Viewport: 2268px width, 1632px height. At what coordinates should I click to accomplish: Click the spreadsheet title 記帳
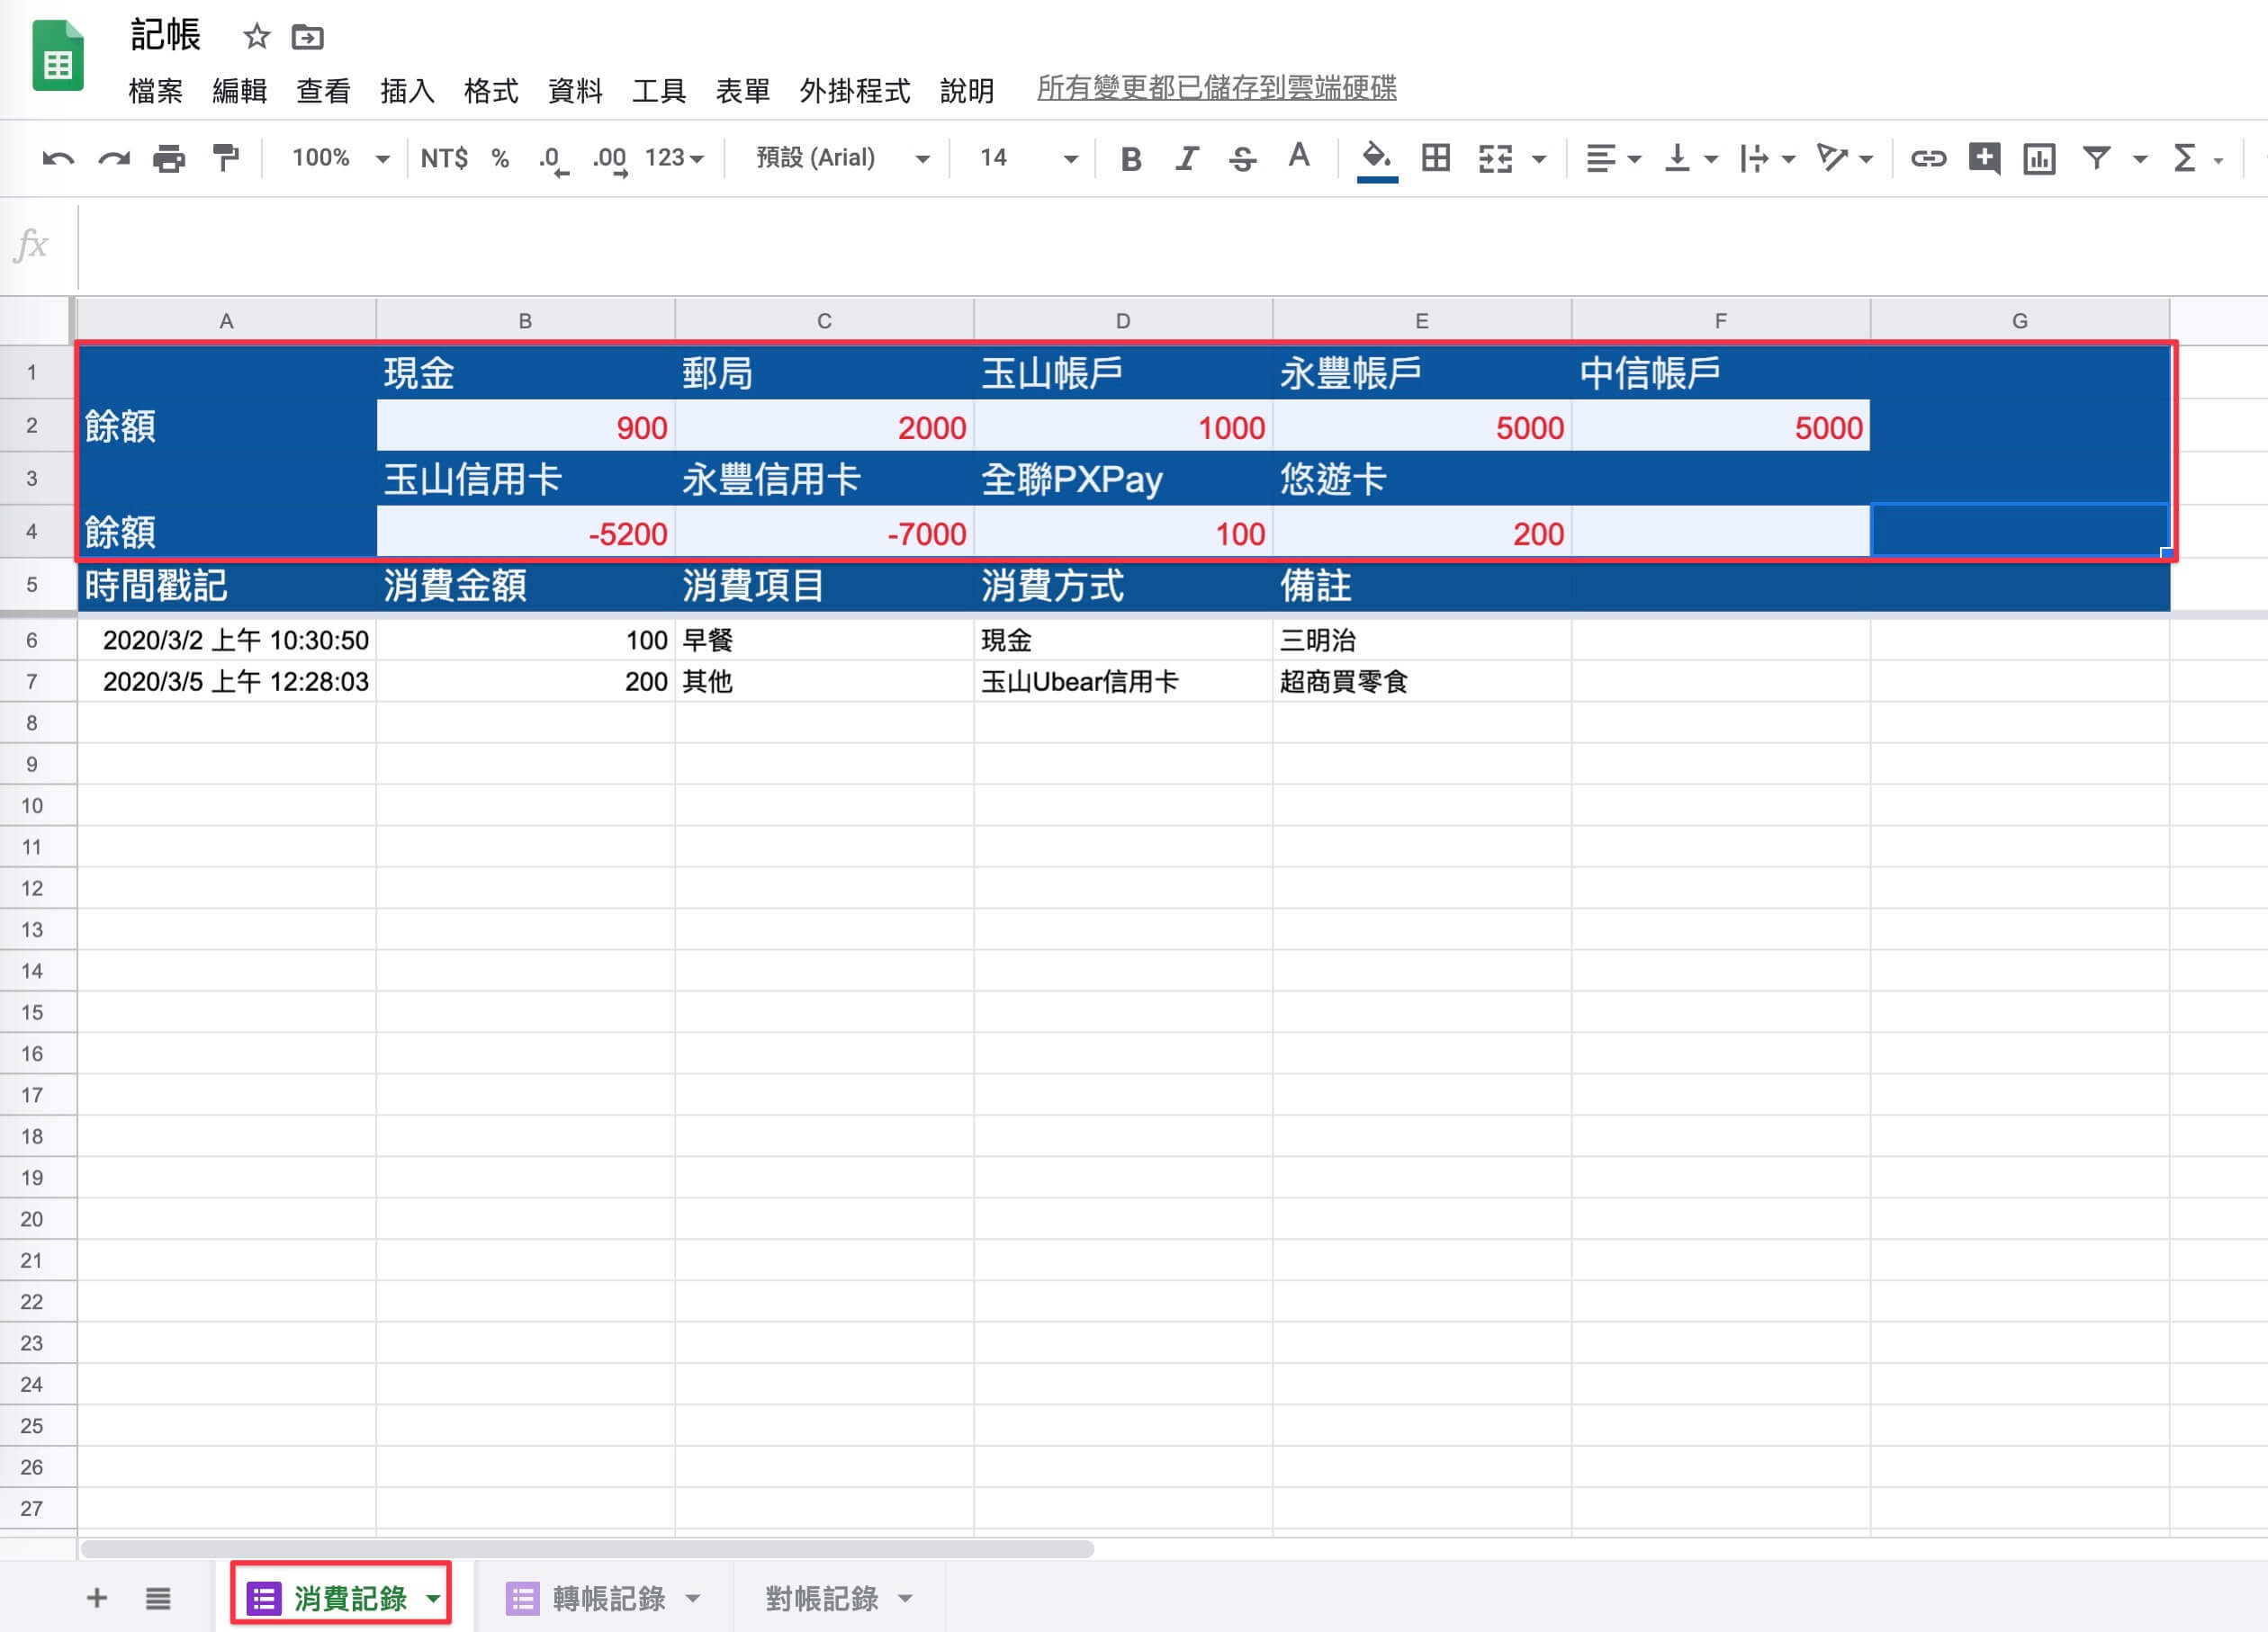(166, 35)
